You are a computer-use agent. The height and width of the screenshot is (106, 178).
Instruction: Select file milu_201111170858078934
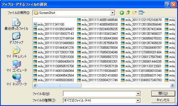(97, 48)
